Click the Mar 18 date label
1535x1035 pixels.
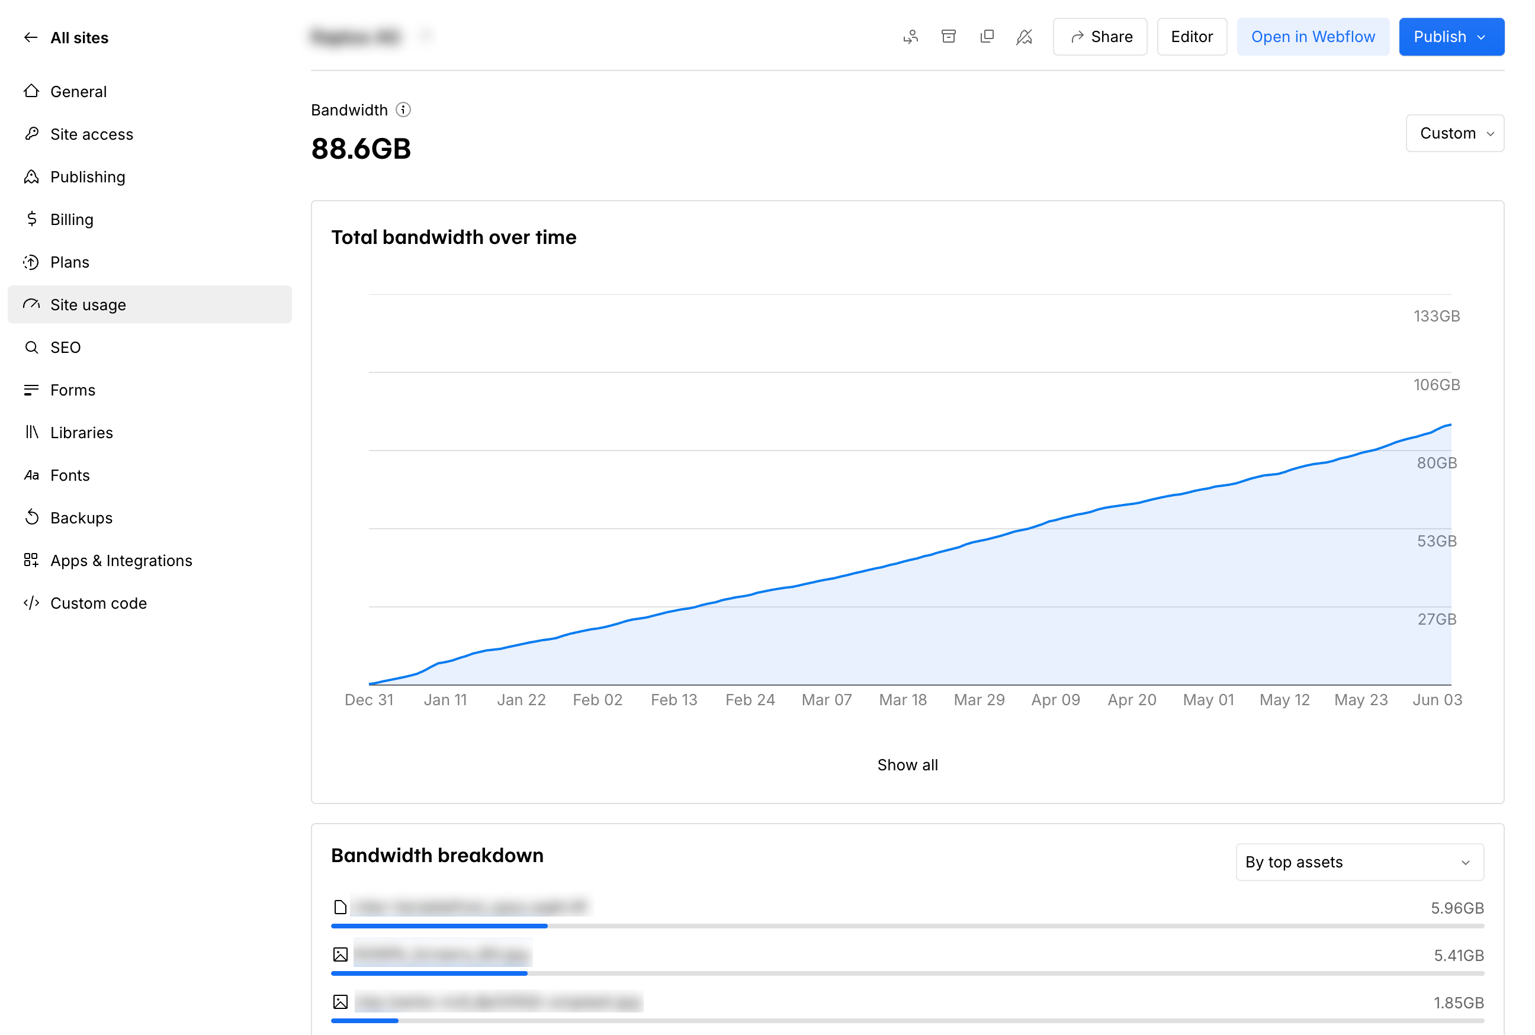pyautogui.click(x=903, y=700)
